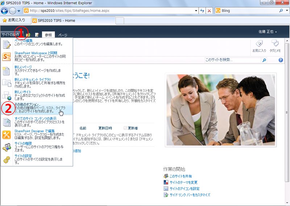
Task: Open the search provider dropdown arrow
Action: (287, 11)
